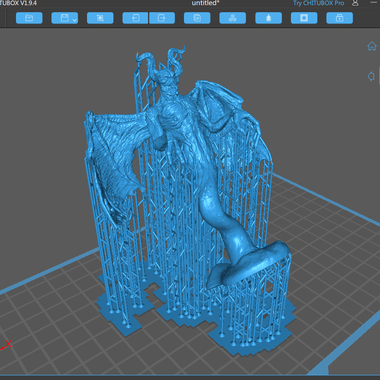Auto-arrange models with the cubes icon

click(232, 18)
